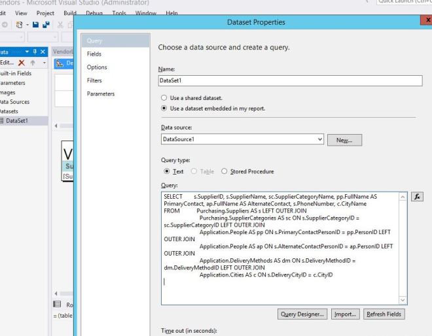432x336 pixels.
Task: Open the Filters page
Action: 94,80
